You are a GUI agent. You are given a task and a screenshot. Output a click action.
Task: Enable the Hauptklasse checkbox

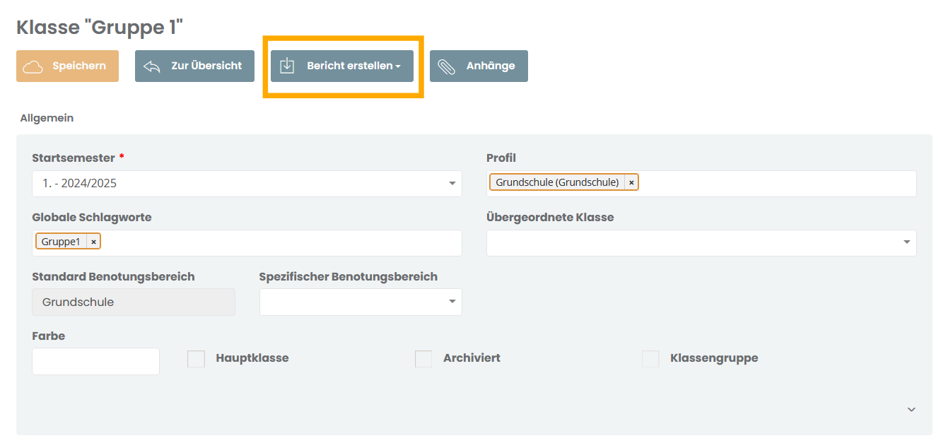pyautogui.click(x=196, y=358)
